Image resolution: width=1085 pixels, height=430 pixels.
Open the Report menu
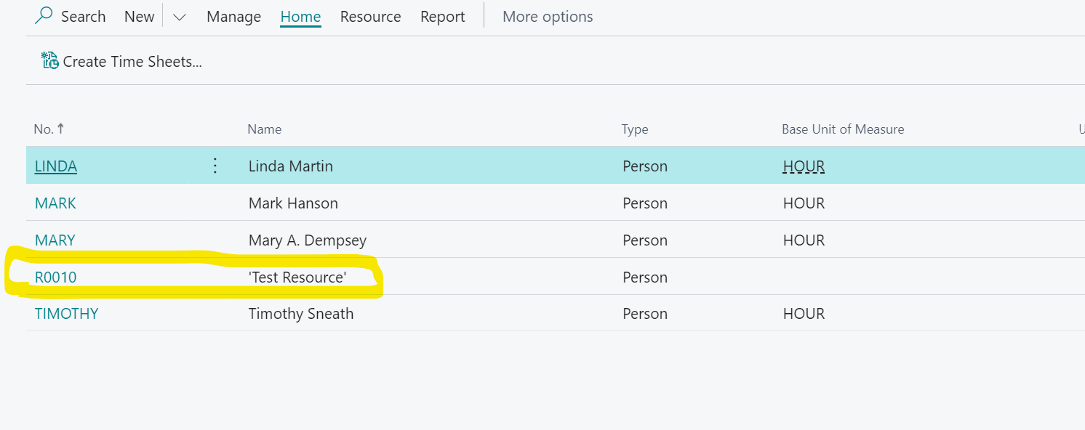coord(442,17)
